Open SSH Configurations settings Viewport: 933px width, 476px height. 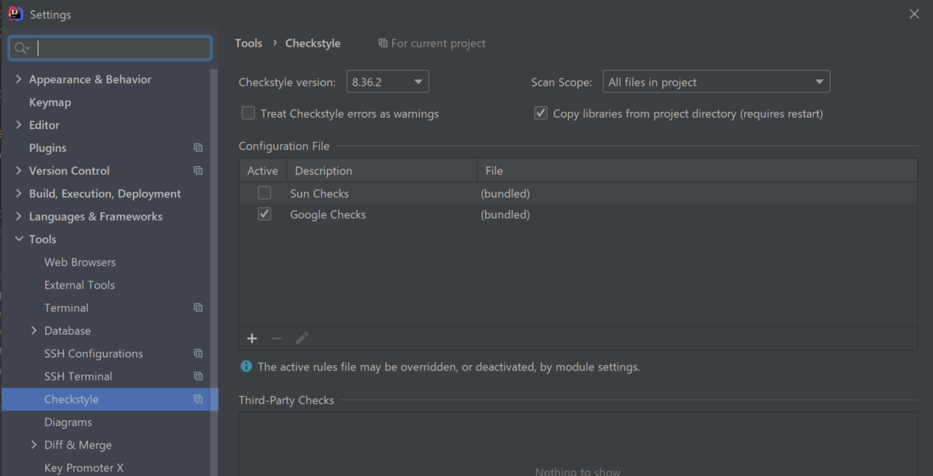(x=93, y=353)
